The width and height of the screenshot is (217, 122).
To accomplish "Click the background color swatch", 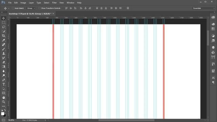I will (5, 116).
